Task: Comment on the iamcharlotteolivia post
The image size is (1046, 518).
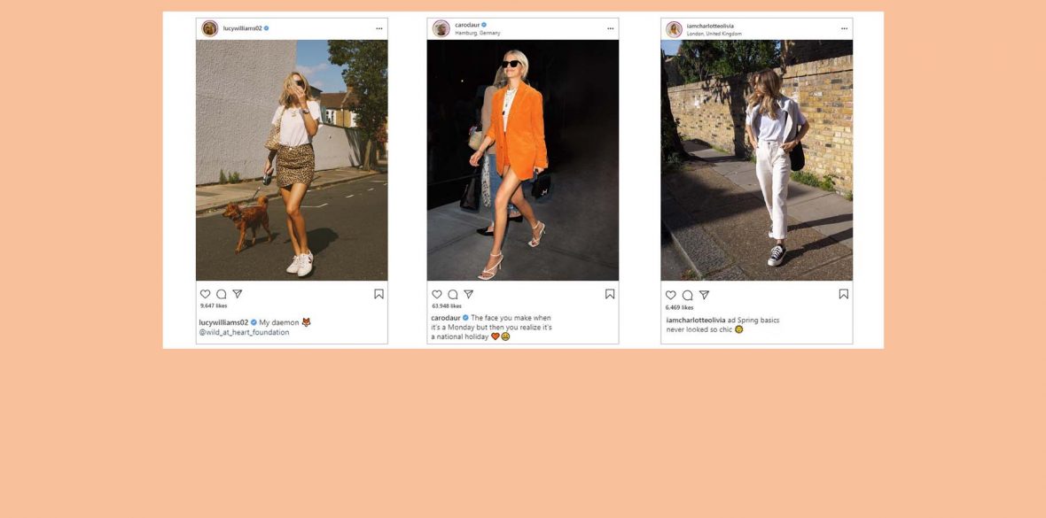Action: [x=687, y=295]
